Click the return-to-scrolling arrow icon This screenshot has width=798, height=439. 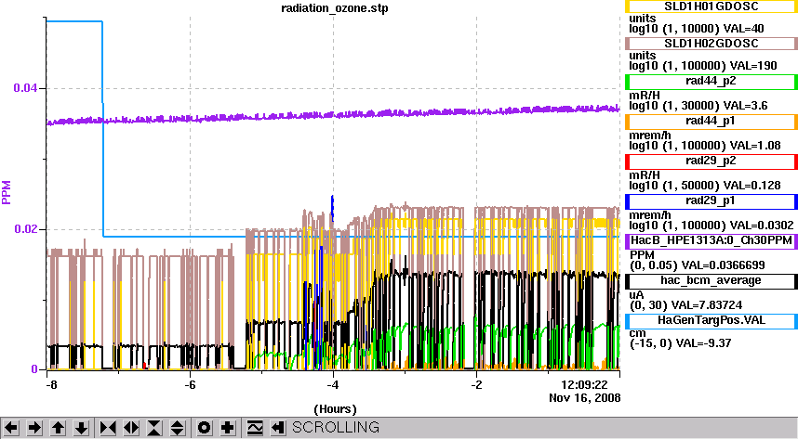[278, 428]
